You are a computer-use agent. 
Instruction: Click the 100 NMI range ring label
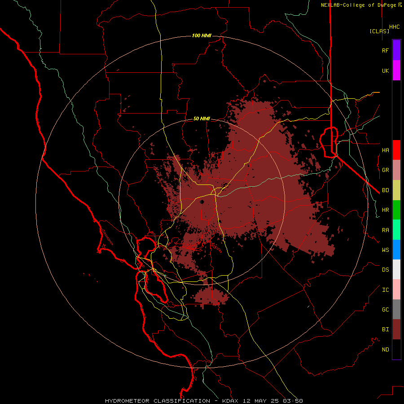[x=202, y=35]
